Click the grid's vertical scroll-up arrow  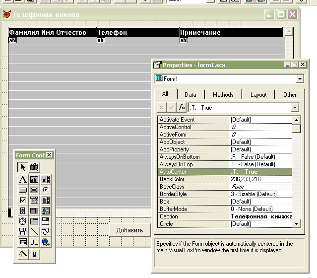289,31
